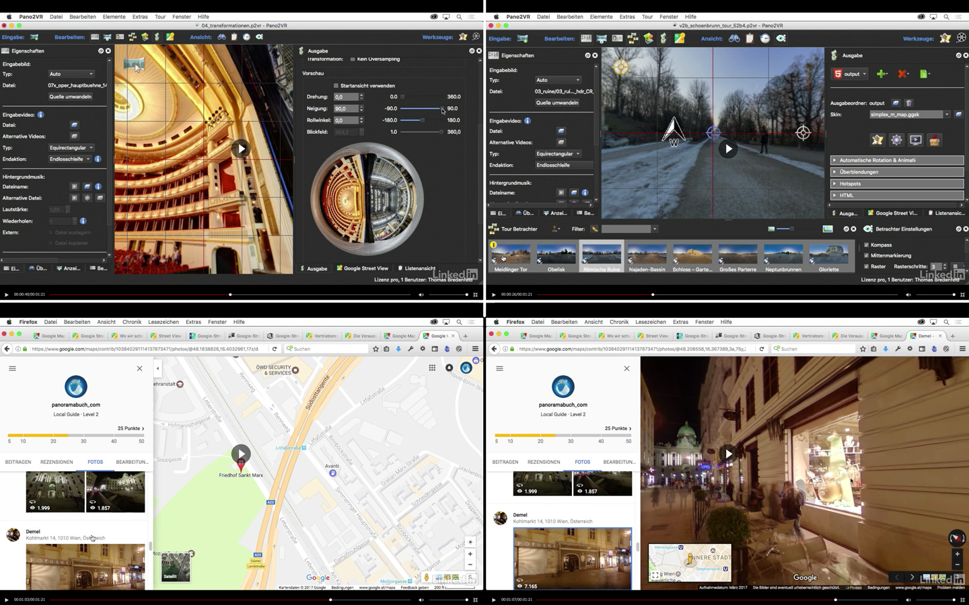The width and height of the screenshot is (969, 605).
Task: Open output format dropdown in Ausgabe panel
Action: (851, 74)
